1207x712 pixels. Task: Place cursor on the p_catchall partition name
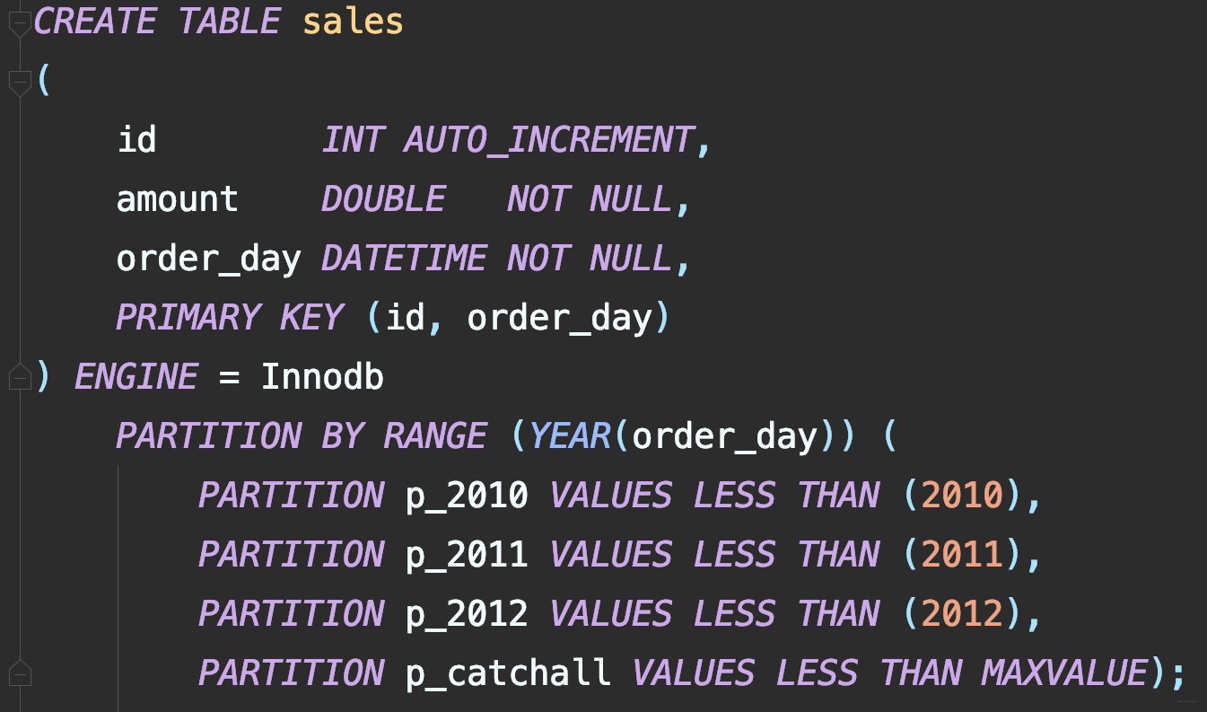(508, 673)
